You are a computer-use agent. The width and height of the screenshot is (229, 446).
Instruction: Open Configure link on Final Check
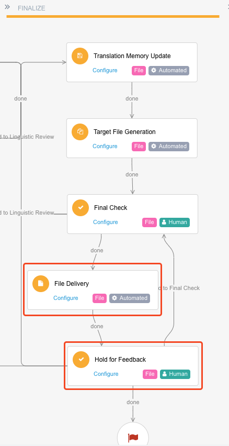[x=106, y=222]
